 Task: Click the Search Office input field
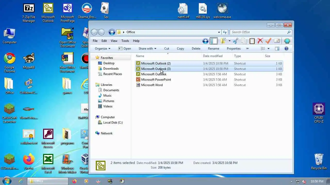point(261,32)
